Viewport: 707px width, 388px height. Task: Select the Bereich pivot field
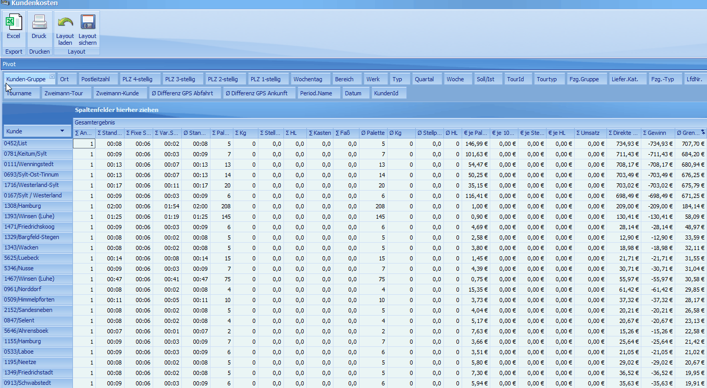click(346, 79)
